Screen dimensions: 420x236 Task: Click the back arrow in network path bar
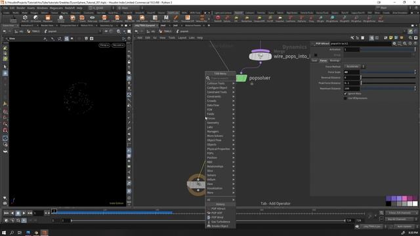[x=136, y=31]
